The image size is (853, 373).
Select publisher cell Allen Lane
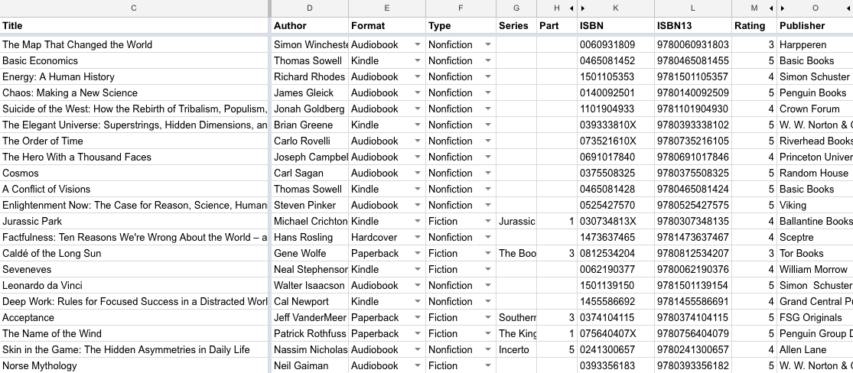click(x=815, y=349)
